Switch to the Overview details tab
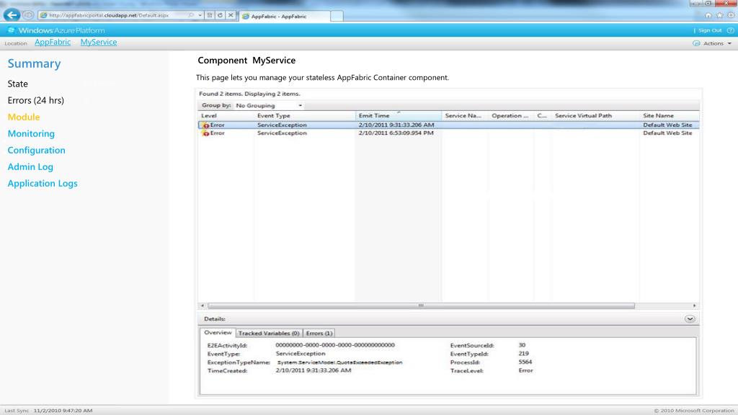The height and width of the screenshot is (415, 738). (218, 333)
